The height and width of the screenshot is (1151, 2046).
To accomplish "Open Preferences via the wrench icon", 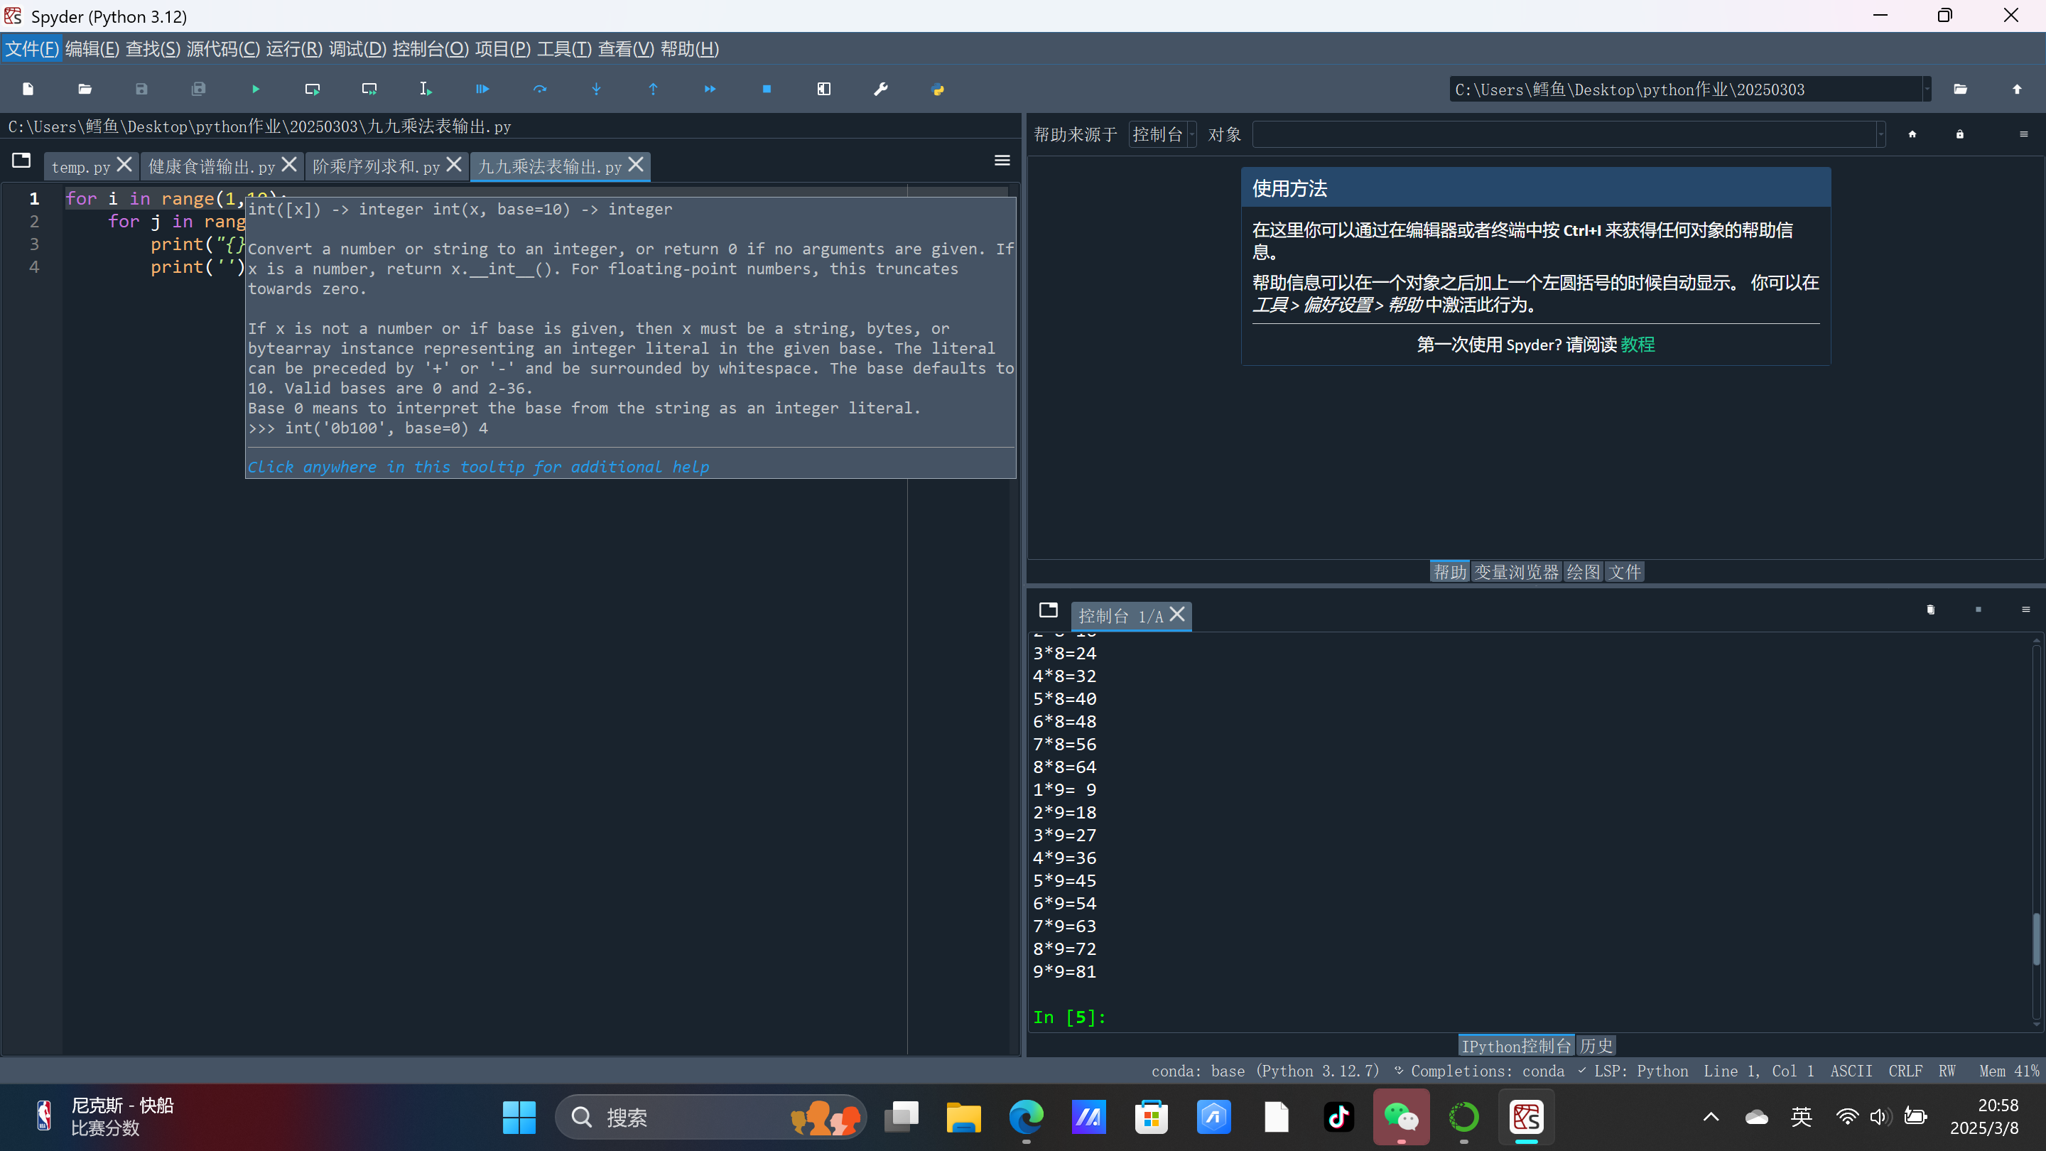I will [x=881, y=89].
